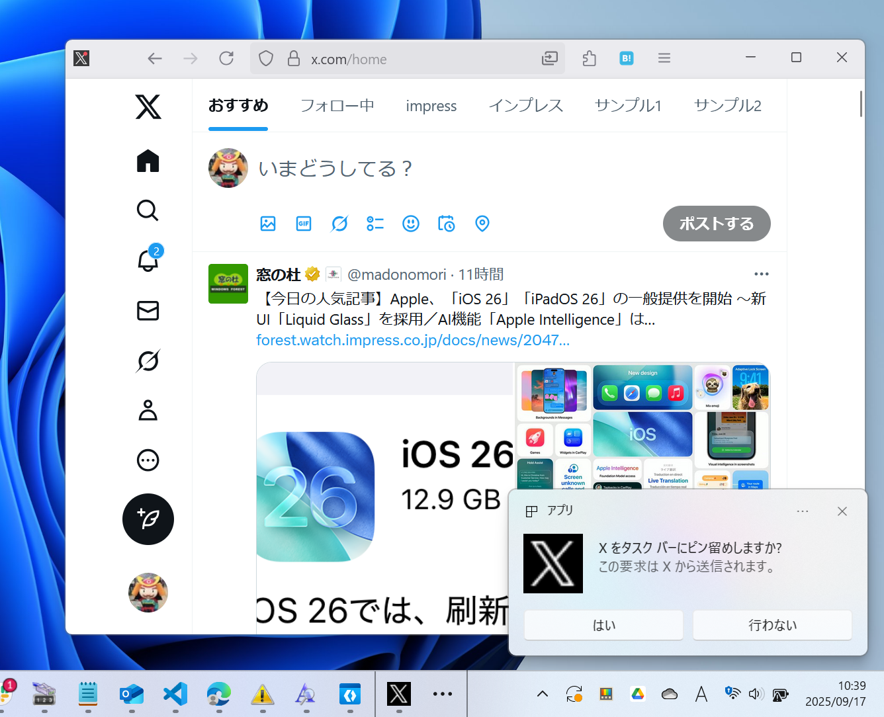Open the impress list tab
884x717 pixels.
[x=431, y=106]
